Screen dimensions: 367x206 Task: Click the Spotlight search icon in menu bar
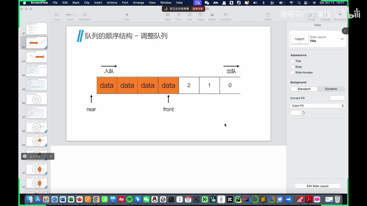click(299, 3)
